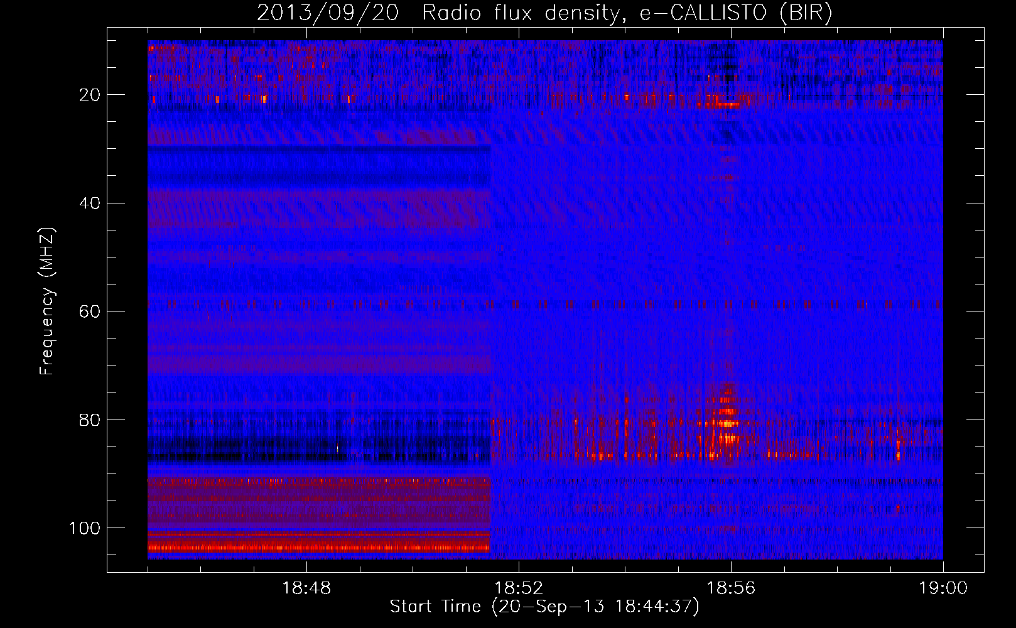The height and width of the screenshot is (628, 1016).
Task: Click the 19:00 time tick label
Action: [x=943, y=588]
